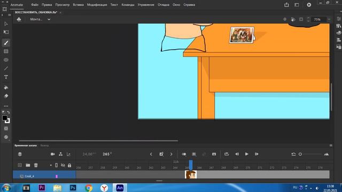
Task: Go to next keyframe arrow
Action: click(x=171, y=154)
